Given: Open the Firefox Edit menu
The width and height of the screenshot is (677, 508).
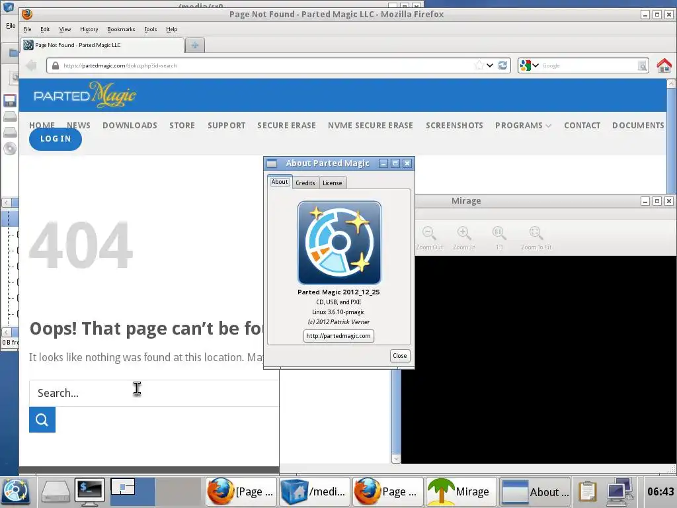Looking at the screenshot, I should point(45,29).
